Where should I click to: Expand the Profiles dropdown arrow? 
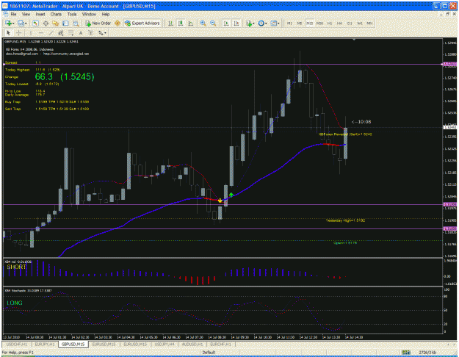26,23
